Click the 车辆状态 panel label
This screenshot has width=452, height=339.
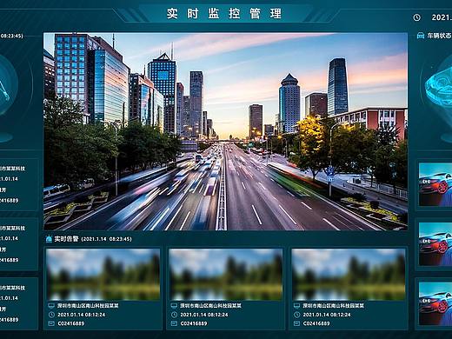tap(439, 36)
